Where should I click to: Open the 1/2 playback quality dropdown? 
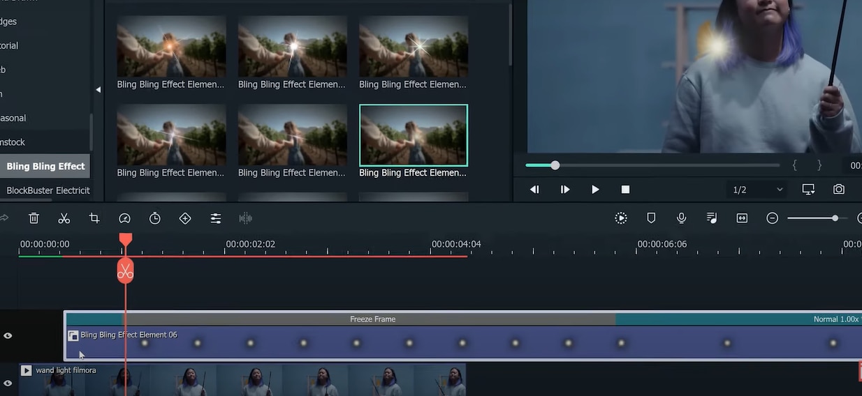[x=757, y=190]
